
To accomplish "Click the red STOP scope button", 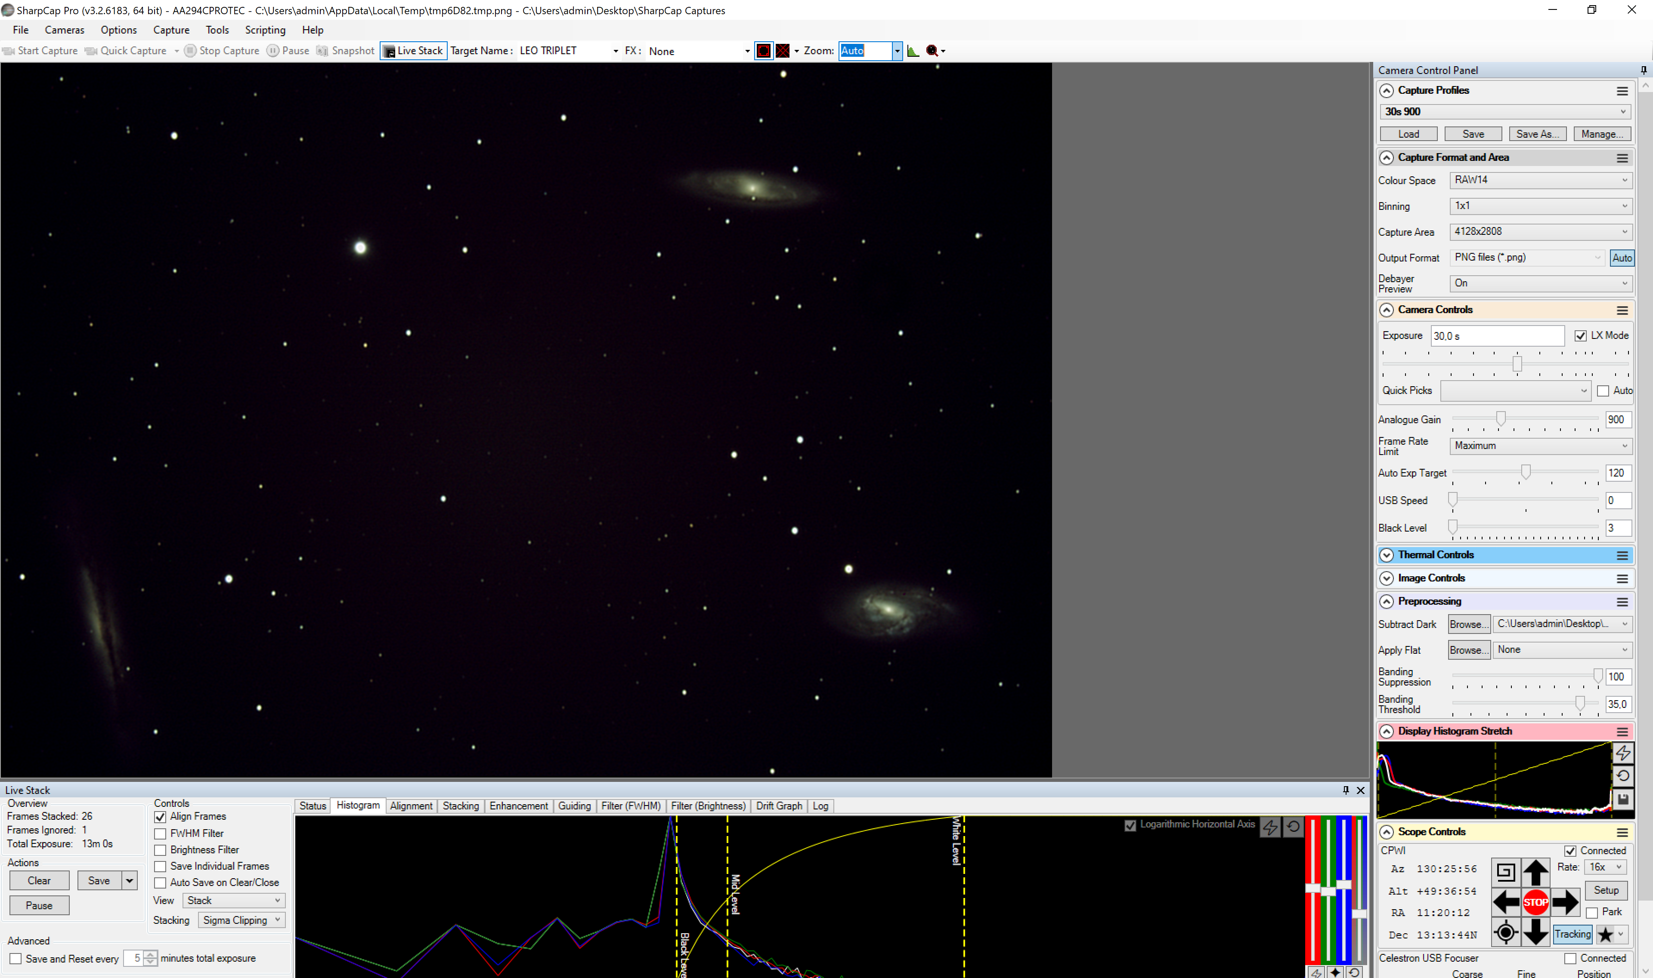I will 1535,902.
